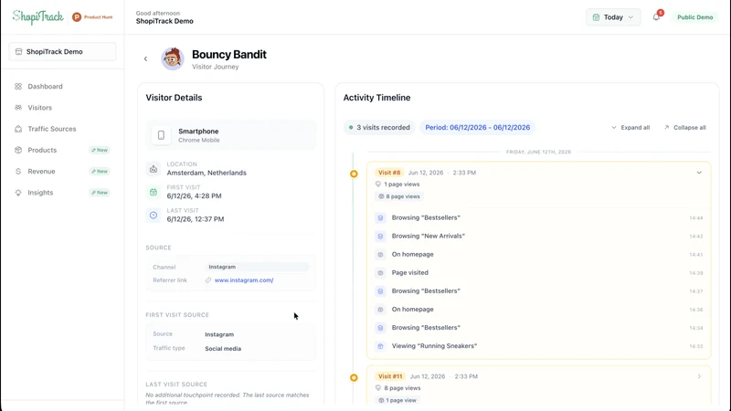
Task: Click the smartphone device icon
Action: click(x=161, y=135)
